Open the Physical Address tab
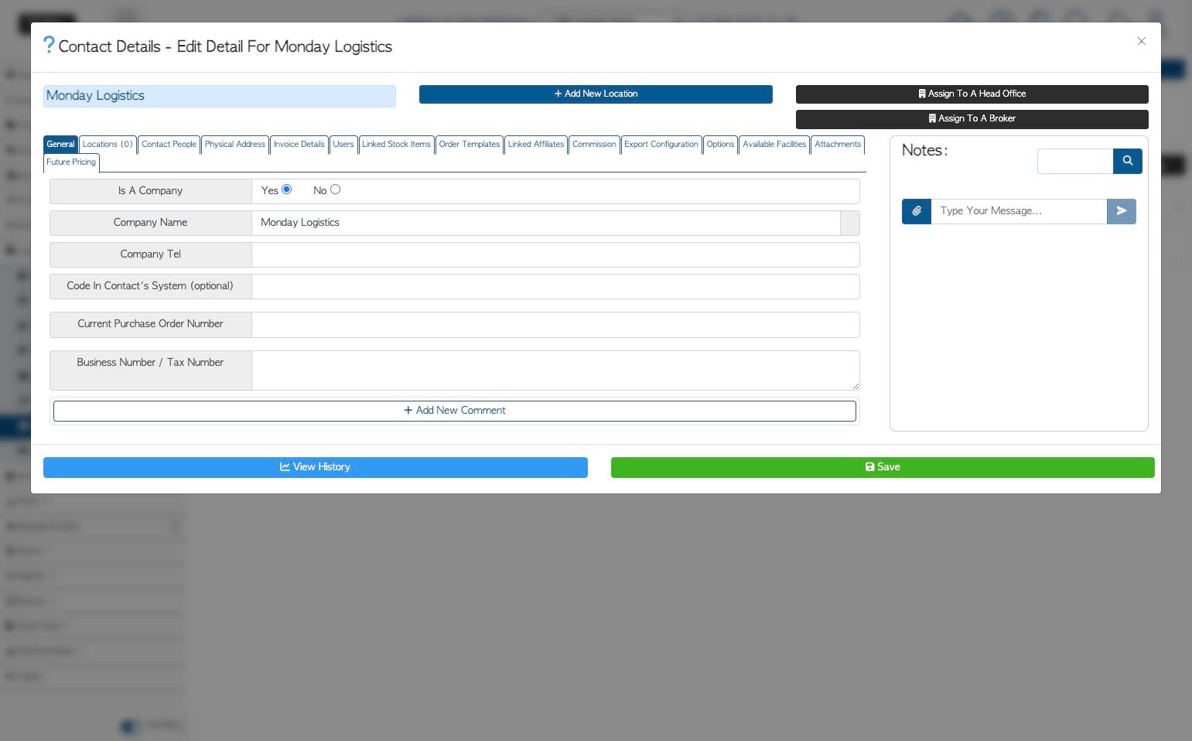The width and height of the screenshot is (1192, 741). pyautogui.click(x=235, y=145)
